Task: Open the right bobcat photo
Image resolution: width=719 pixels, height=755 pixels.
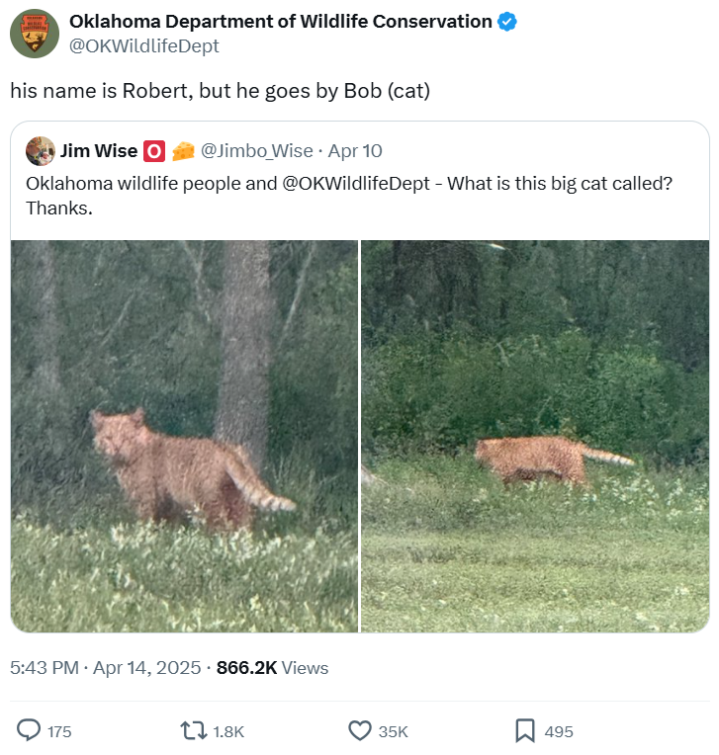Action: [x=534, y=436]
